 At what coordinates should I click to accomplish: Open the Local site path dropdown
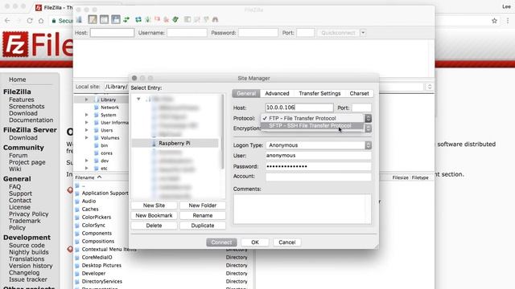point(430,87)
